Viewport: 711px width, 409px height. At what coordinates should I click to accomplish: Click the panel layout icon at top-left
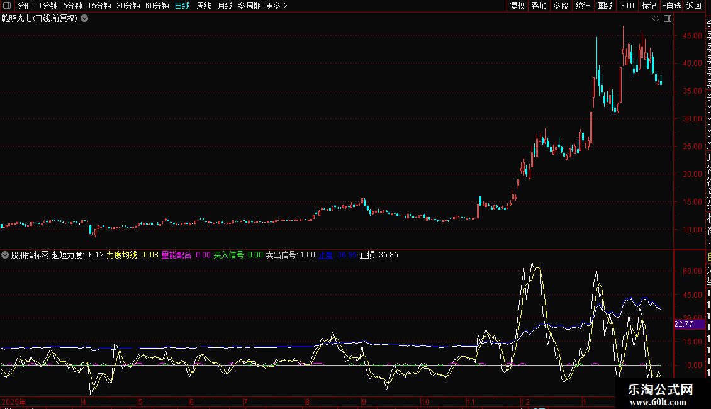pyautogui.click(x=7, y=6)
